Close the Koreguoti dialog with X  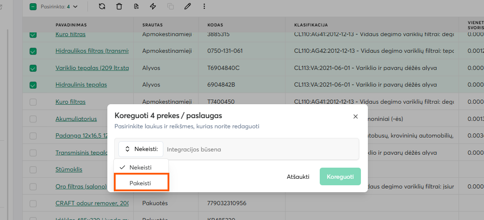point(355,117)
